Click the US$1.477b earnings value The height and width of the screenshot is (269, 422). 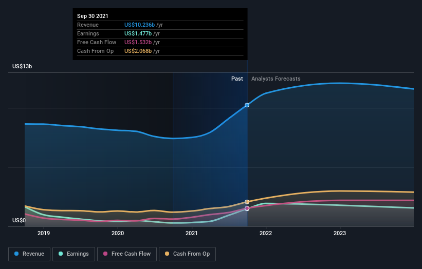[138, 33]
